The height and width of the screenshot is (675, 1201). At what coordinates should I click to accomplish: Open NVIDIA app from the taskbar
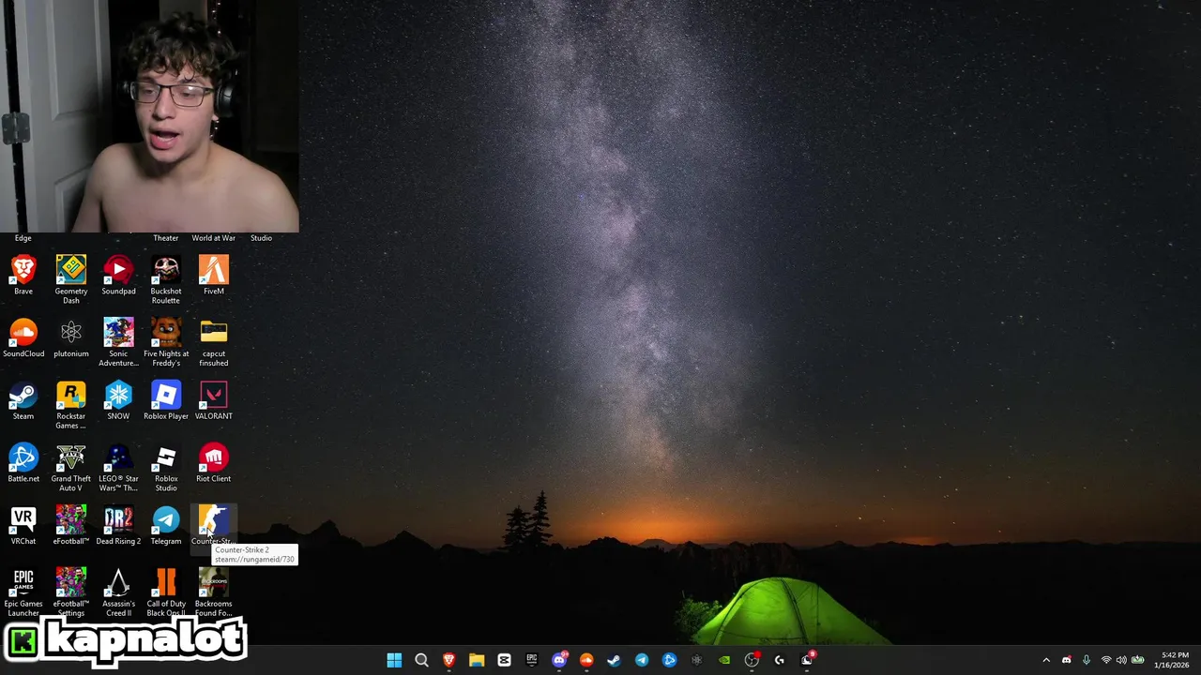click(724, 660)
